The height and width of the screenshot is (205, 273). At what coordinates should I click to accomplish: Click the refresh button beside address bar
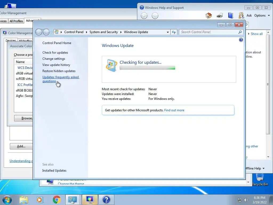tap(174, 32)
